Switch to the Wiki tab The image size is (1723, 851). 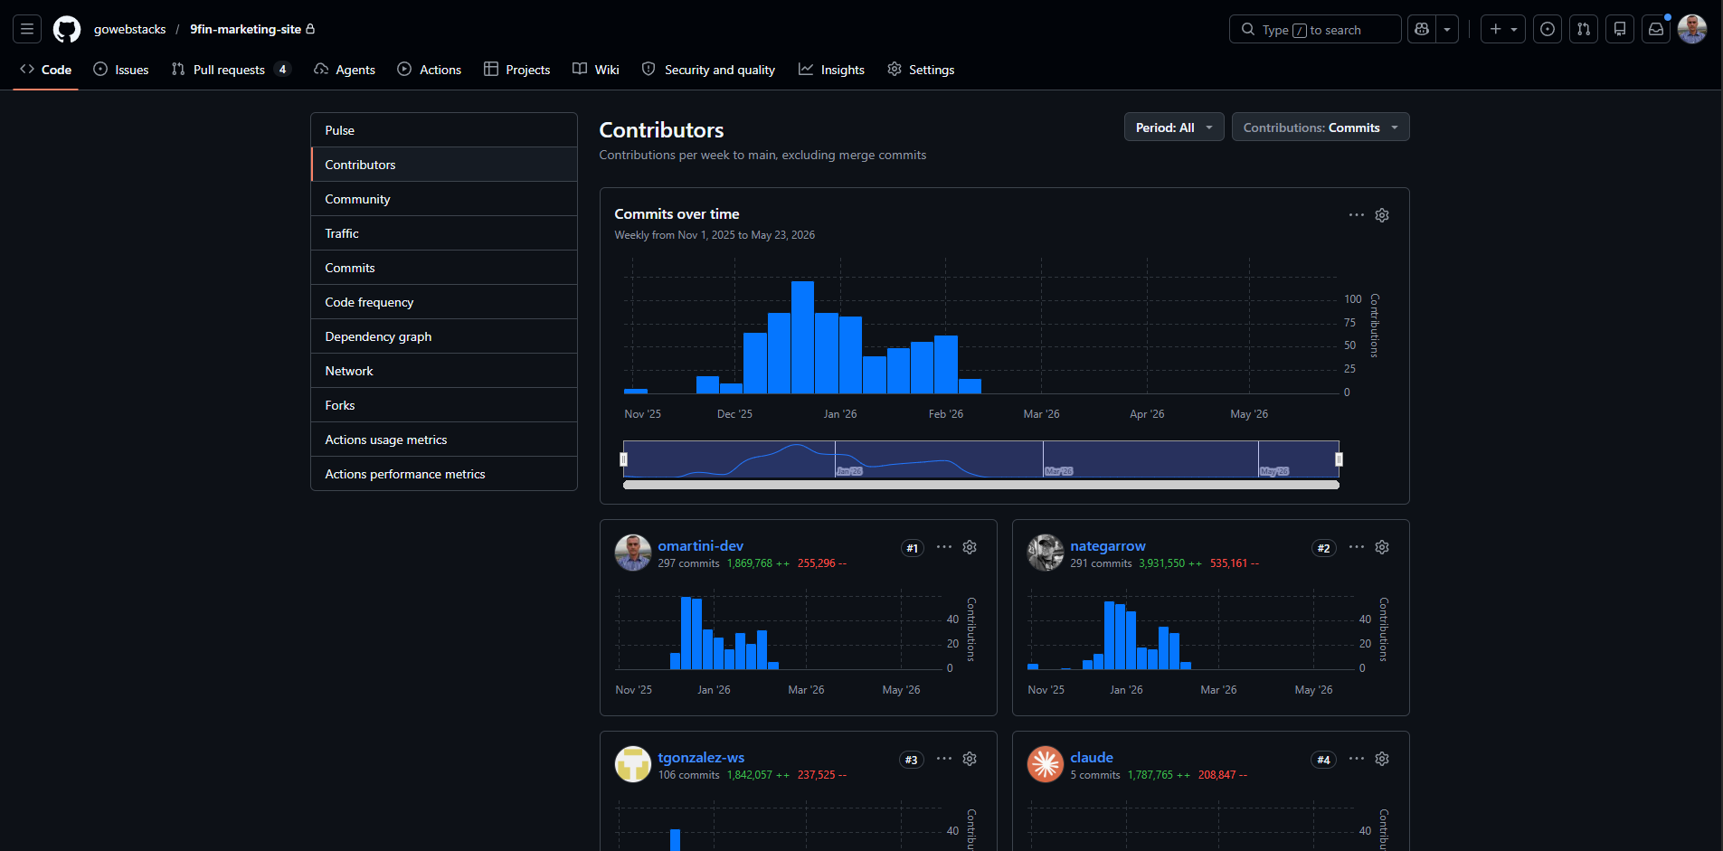click(x=596, y=70)
